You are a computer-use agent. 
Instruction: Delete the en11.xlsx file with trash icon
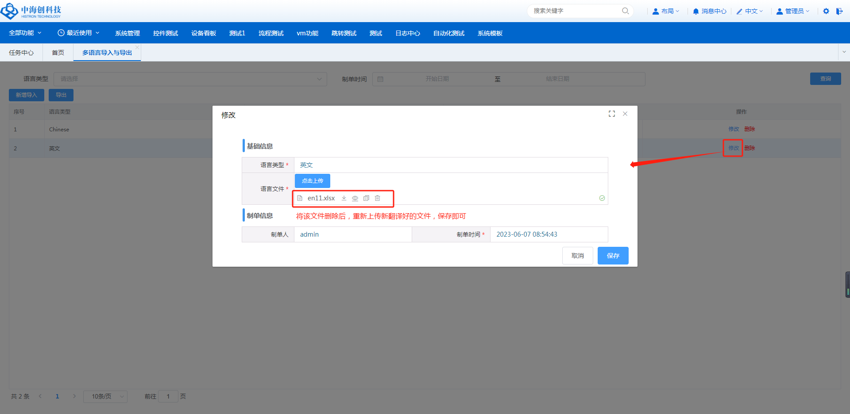click(378, 198)
